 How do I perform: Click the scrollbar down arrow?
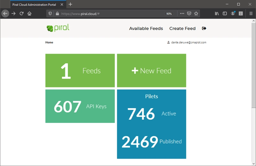pyautogui.click(x=253, y=163)
